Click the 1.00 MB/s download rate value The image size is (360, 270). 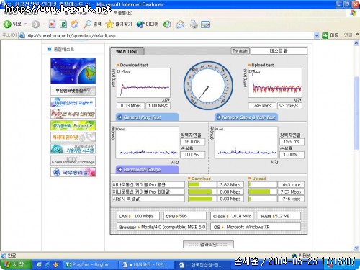click(158, 106)
